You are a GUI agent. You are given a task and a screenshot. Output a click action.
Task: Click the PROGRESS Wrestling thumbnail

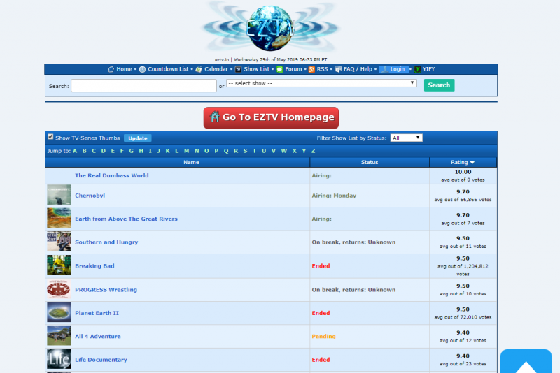(x=59, y=289)
